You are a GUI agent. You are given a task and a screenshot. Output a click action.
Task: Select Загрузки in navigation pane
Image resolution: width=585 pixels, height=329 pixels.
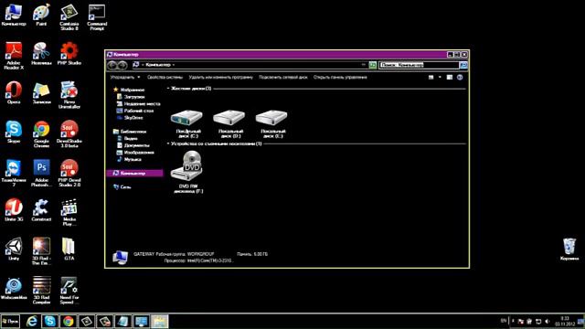coord(131,97)
